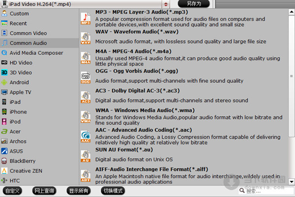Viewport: 295px width, 197px height.
Task: Click the Common Video film icon
Action: tap(4, 33)
